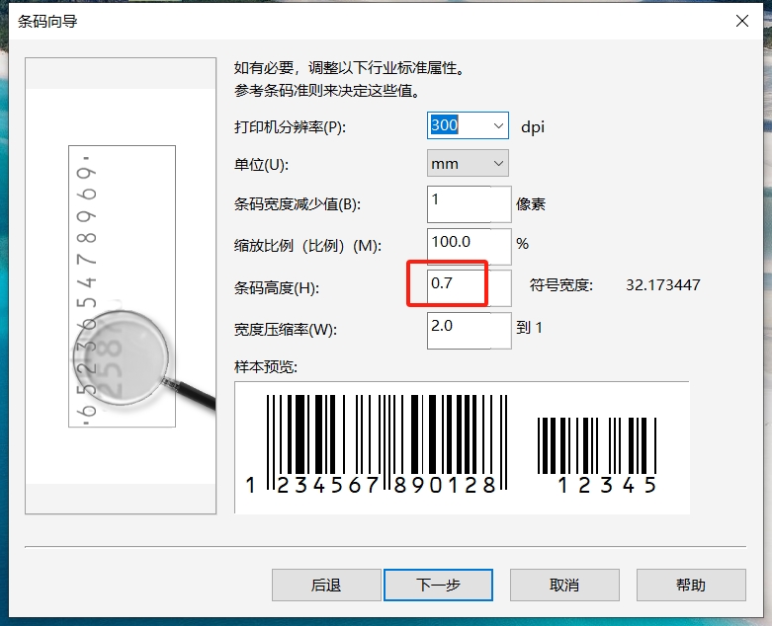Viewport: 772px width, 626px height.
Task: Click the width ratio 2.0 field
Action: 470,331
